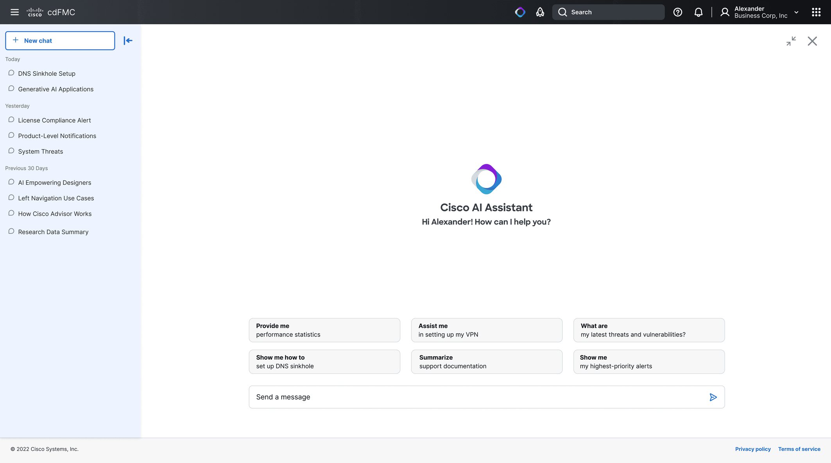Open Research Data Summary chat

53,232
